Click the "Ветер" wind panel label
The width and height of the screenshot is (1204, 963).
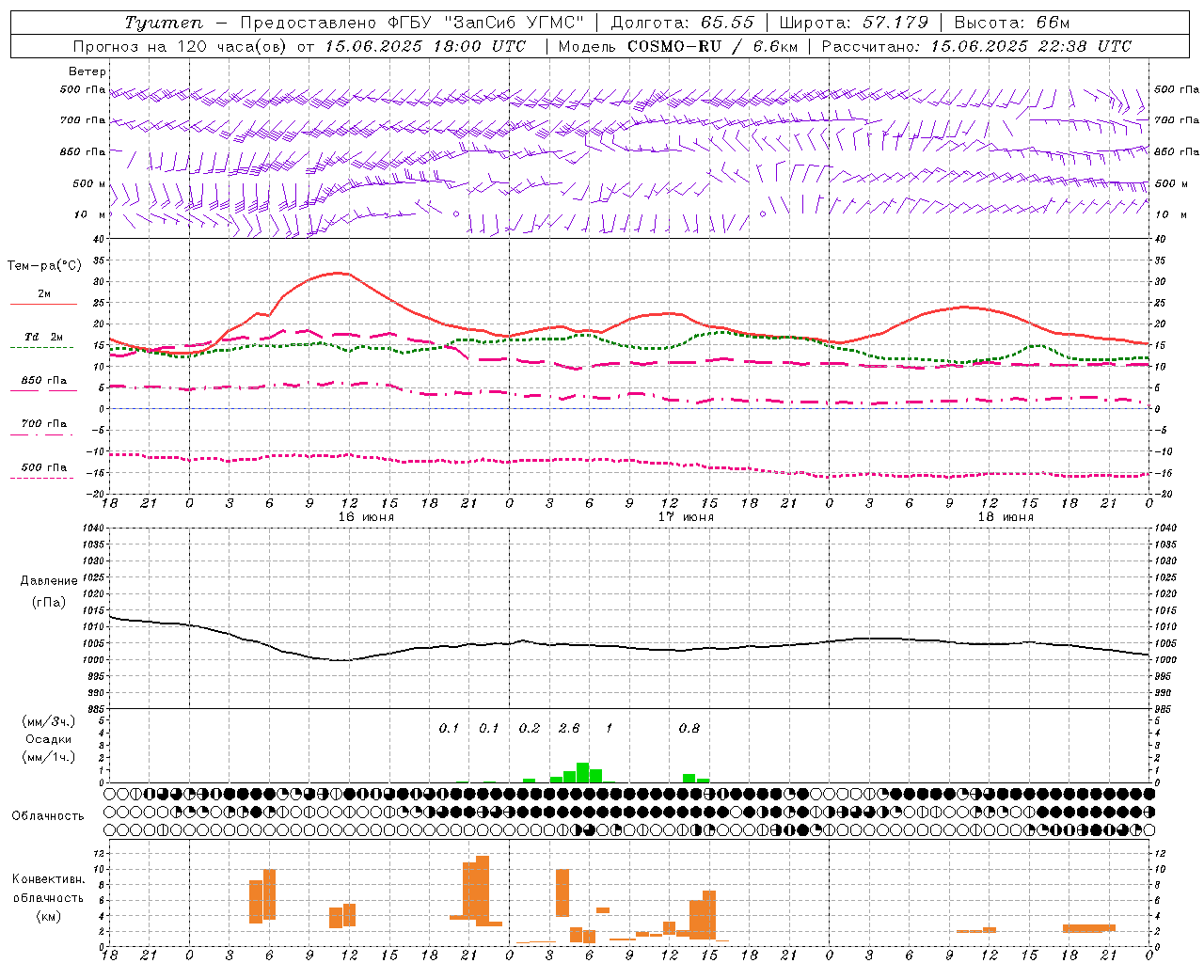tap(87, 71)
